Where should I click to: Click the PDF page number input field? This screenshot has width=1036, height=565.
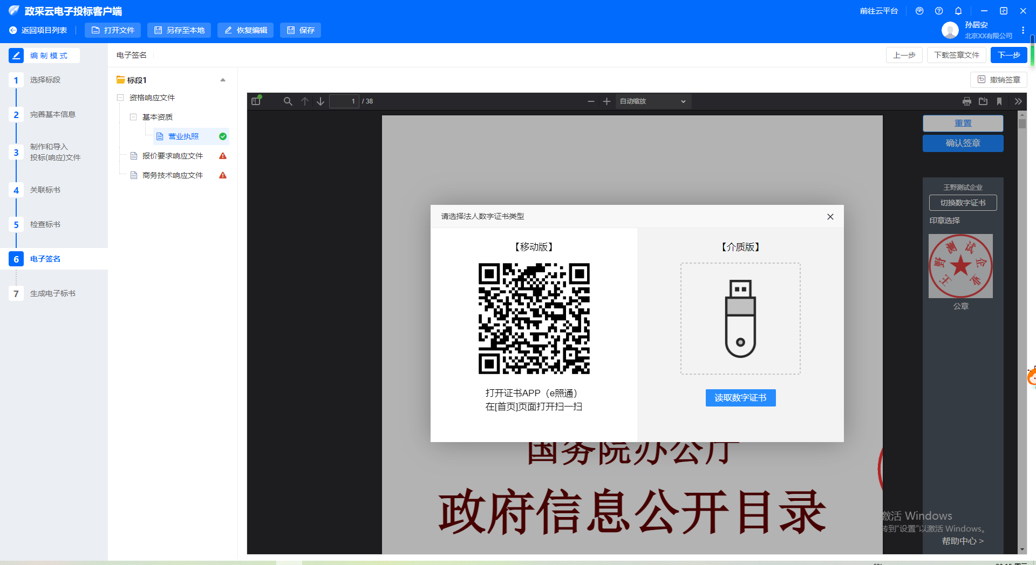coord(344,101)
